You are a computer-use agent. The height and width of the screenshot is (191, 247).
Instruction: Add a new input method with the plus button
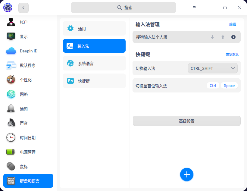point(187,174)
